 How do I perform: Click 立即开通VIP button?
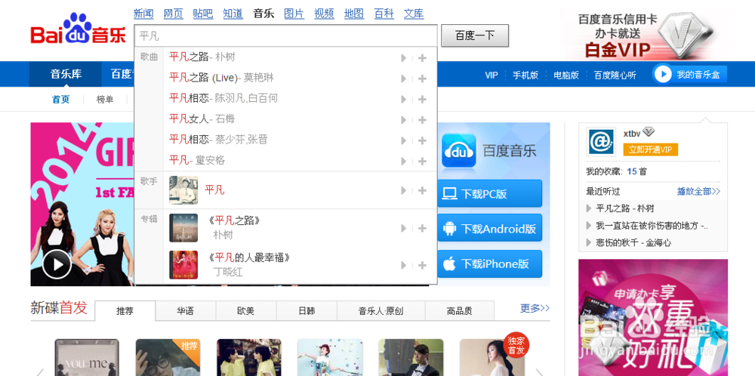651,149
